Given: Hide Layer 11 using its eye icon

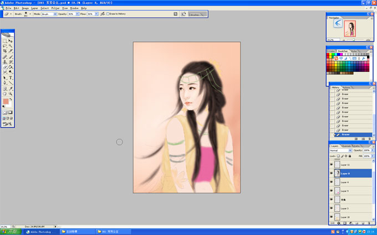Looking at the screenshot, I should [x=332, y=165].
